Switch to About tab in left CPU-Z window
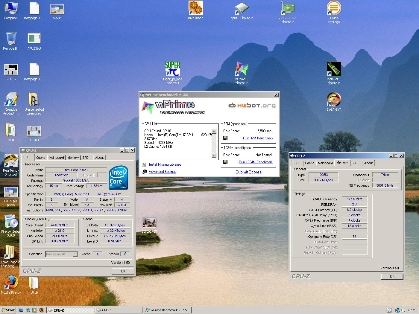 click(x=99, y=158)
